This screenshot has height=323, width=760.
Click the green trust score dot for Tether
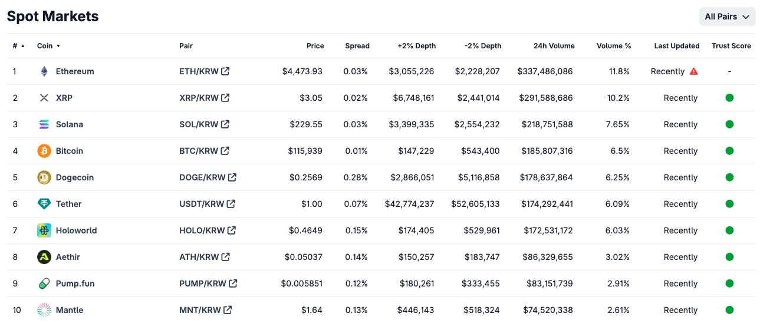click(x=729, y=204)
